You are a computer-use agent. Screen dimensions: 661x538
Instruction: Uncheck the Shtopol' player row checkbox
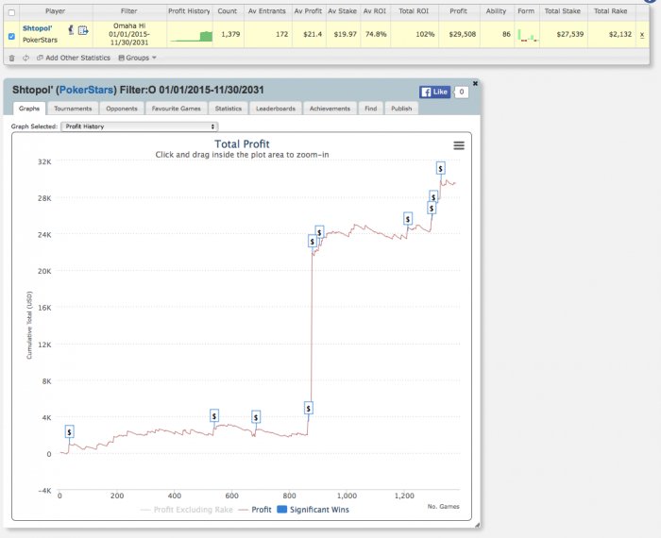tap(11, 36)
